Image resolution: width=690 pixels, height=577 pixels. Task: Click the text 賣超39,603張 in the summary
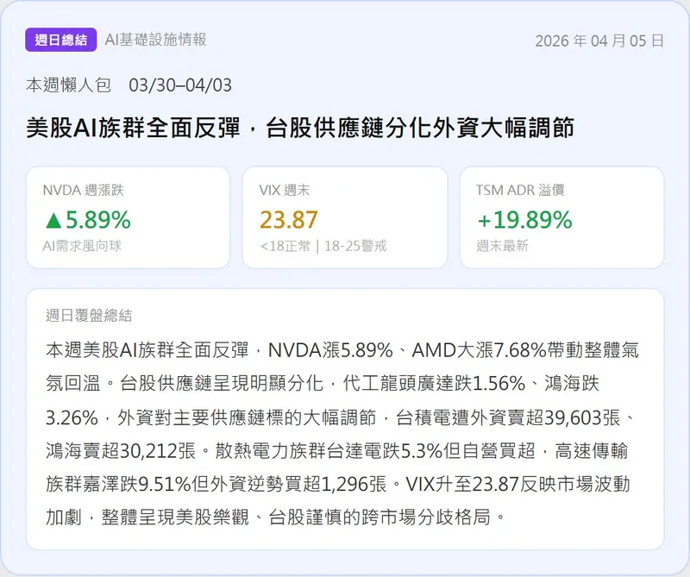565,417
